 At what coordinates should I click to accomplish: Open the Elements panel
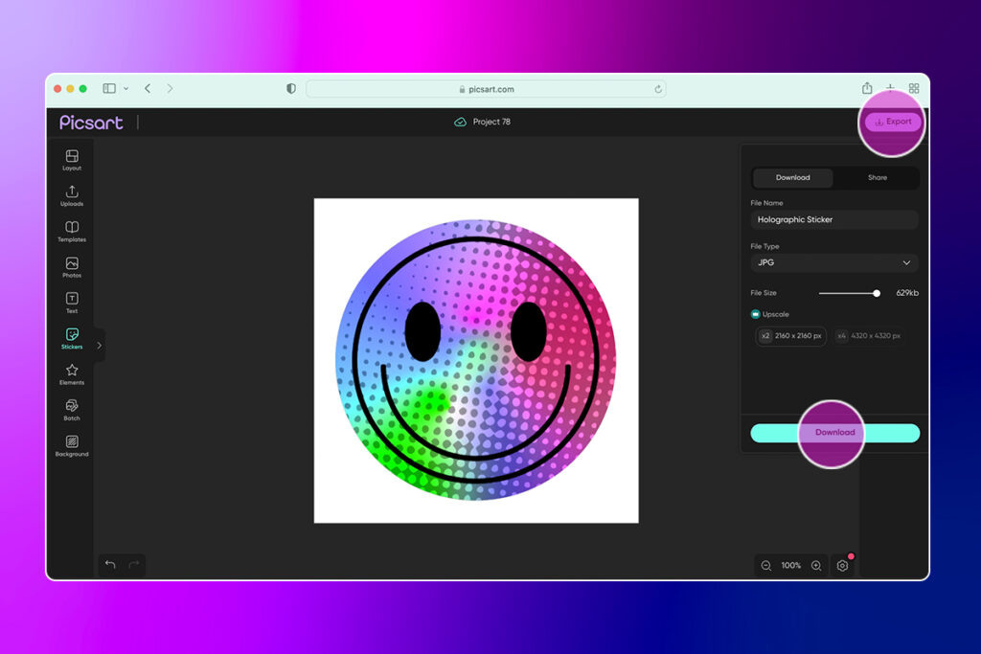(x=71, y=373)
